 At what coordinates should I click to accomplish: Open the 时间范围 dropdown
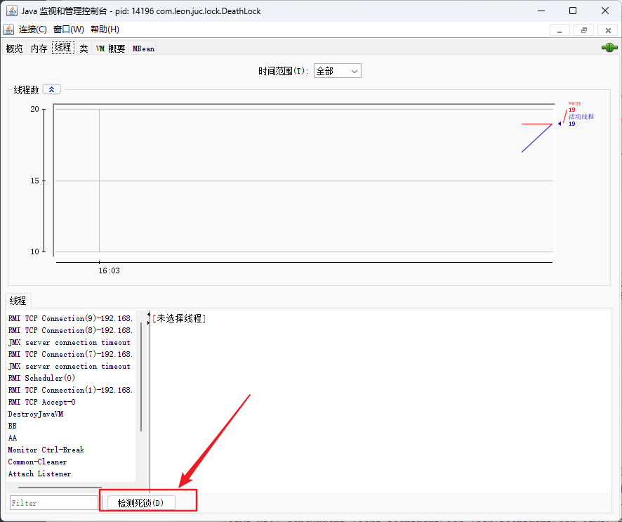(x=338, y=71)
